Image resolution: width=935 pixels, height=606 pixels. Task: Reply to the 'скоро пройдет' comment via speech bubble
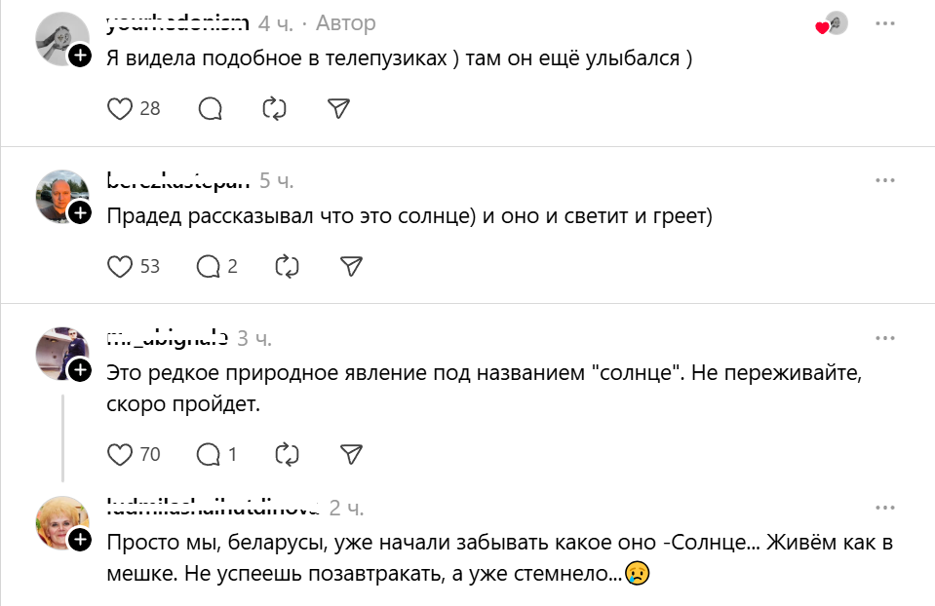point(208,454)
